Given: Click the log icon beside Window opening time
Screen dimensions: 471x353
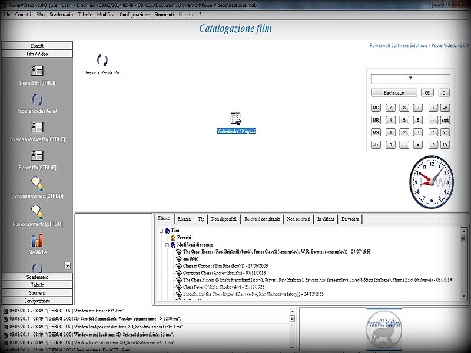Looking at the screenshot, I should coord(5,319).
